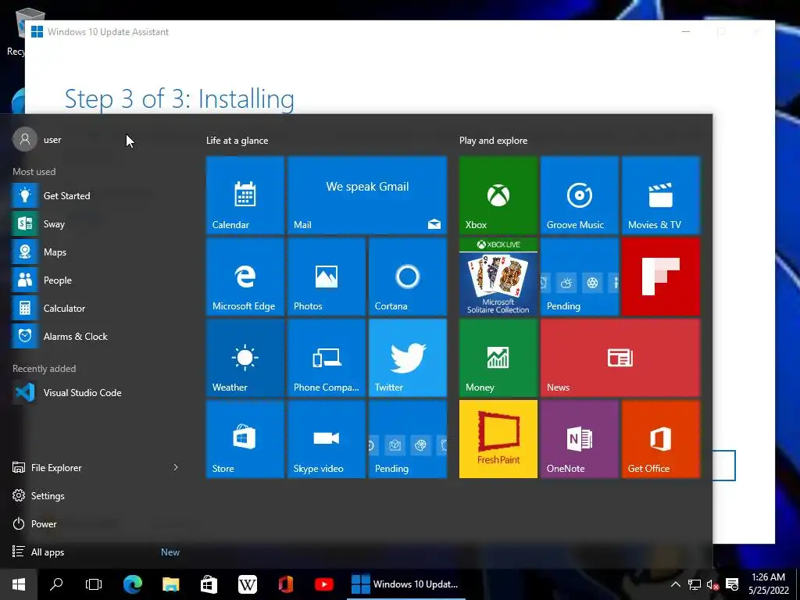800x600 pixels.
Task: Open Microsoft Store taskbar icon
Action: coord(209,584)
